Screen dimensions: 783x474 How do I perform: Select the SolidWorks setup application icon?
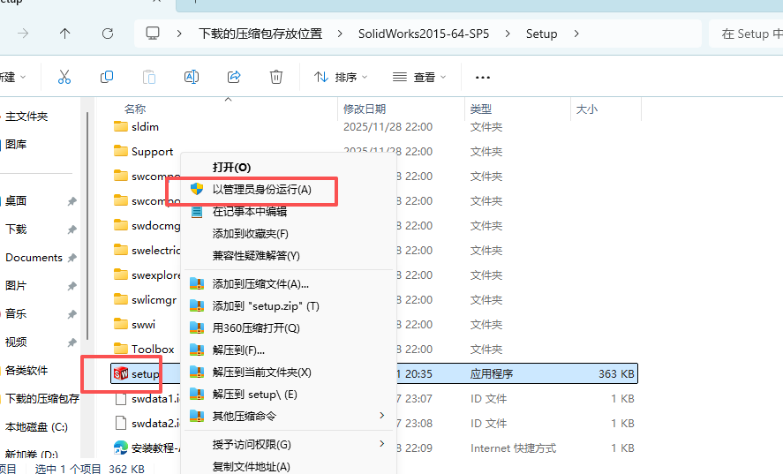[121, 373]
